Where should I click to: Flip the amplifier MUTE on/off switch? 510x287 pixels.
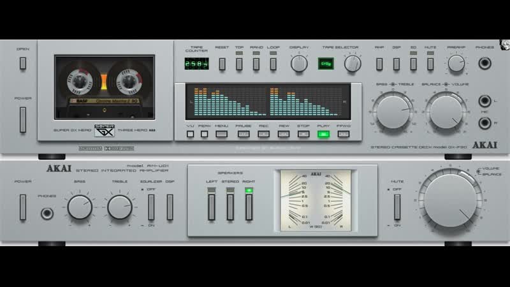(x=397, y=207)
